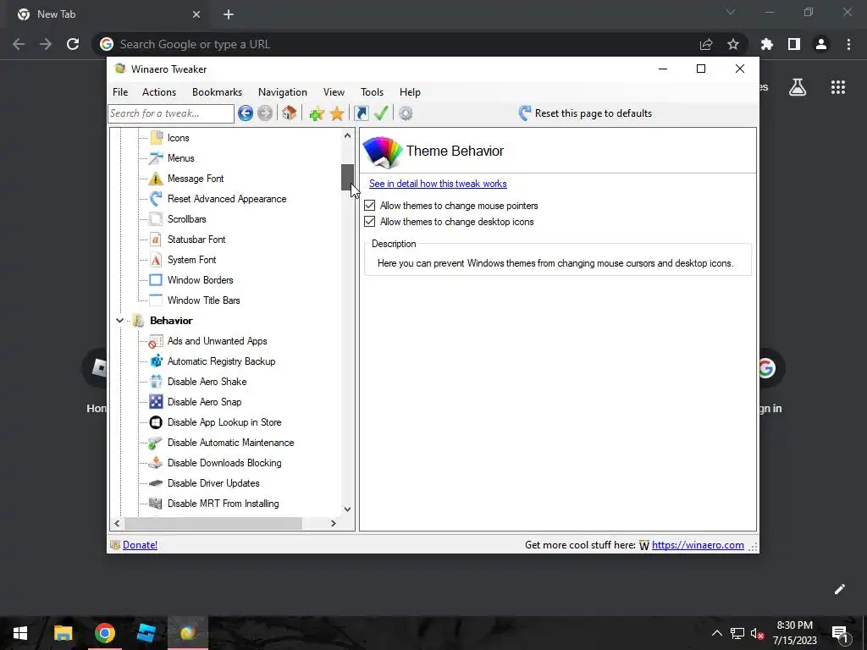Uncheck Allow themes to change desktop icons
Viewport: 867px width, 650px height.
[x=370, y=222]
